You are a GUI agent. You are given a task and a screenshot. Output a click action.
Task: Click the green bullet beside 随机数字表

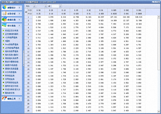click(x=3, y=92)
